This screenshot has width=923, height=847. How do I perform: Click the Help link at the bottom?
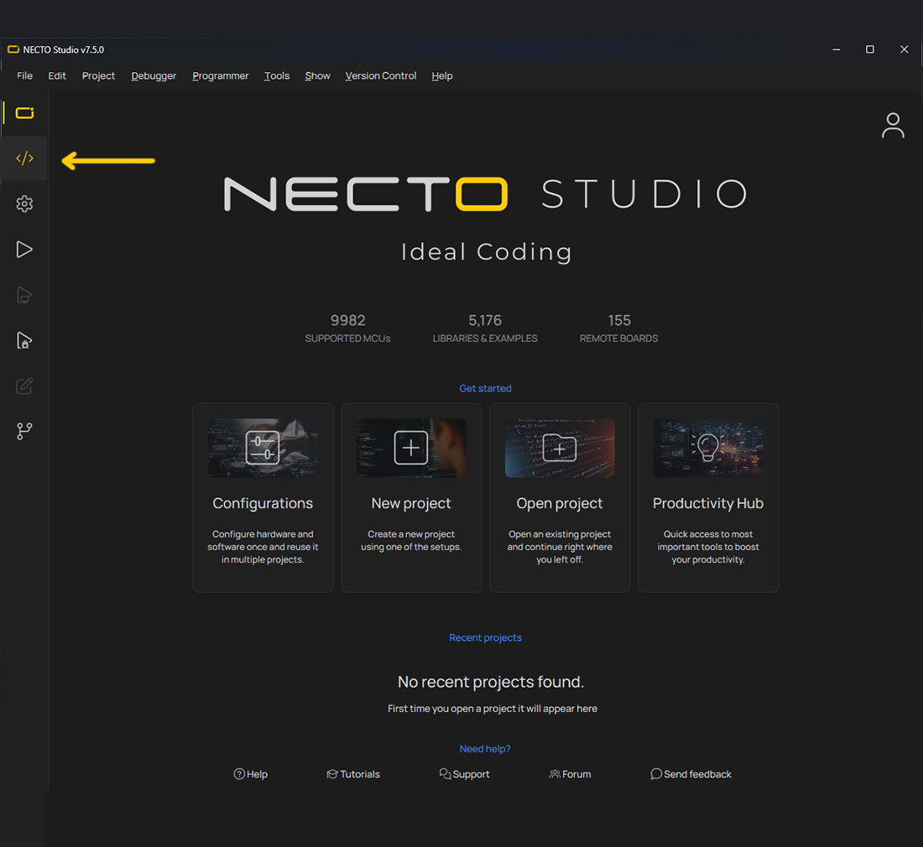251,774
